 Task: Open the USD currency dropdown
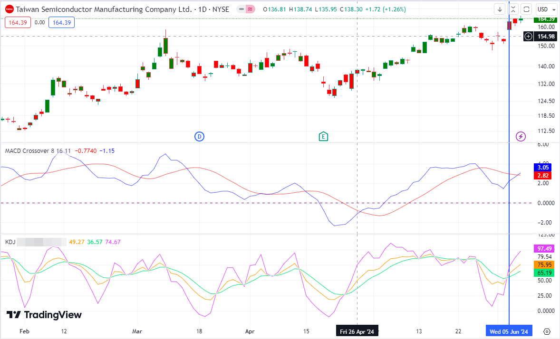(547, 9)
